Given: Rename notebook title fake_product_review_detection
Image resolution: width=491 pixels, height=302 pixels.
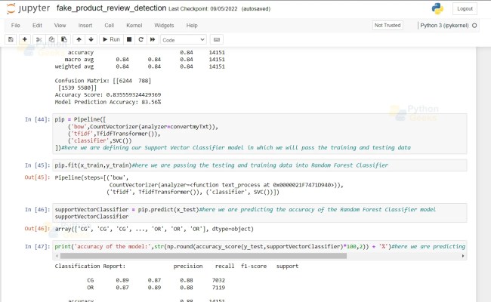Looking at the screenshot, I should coord(111,8).
